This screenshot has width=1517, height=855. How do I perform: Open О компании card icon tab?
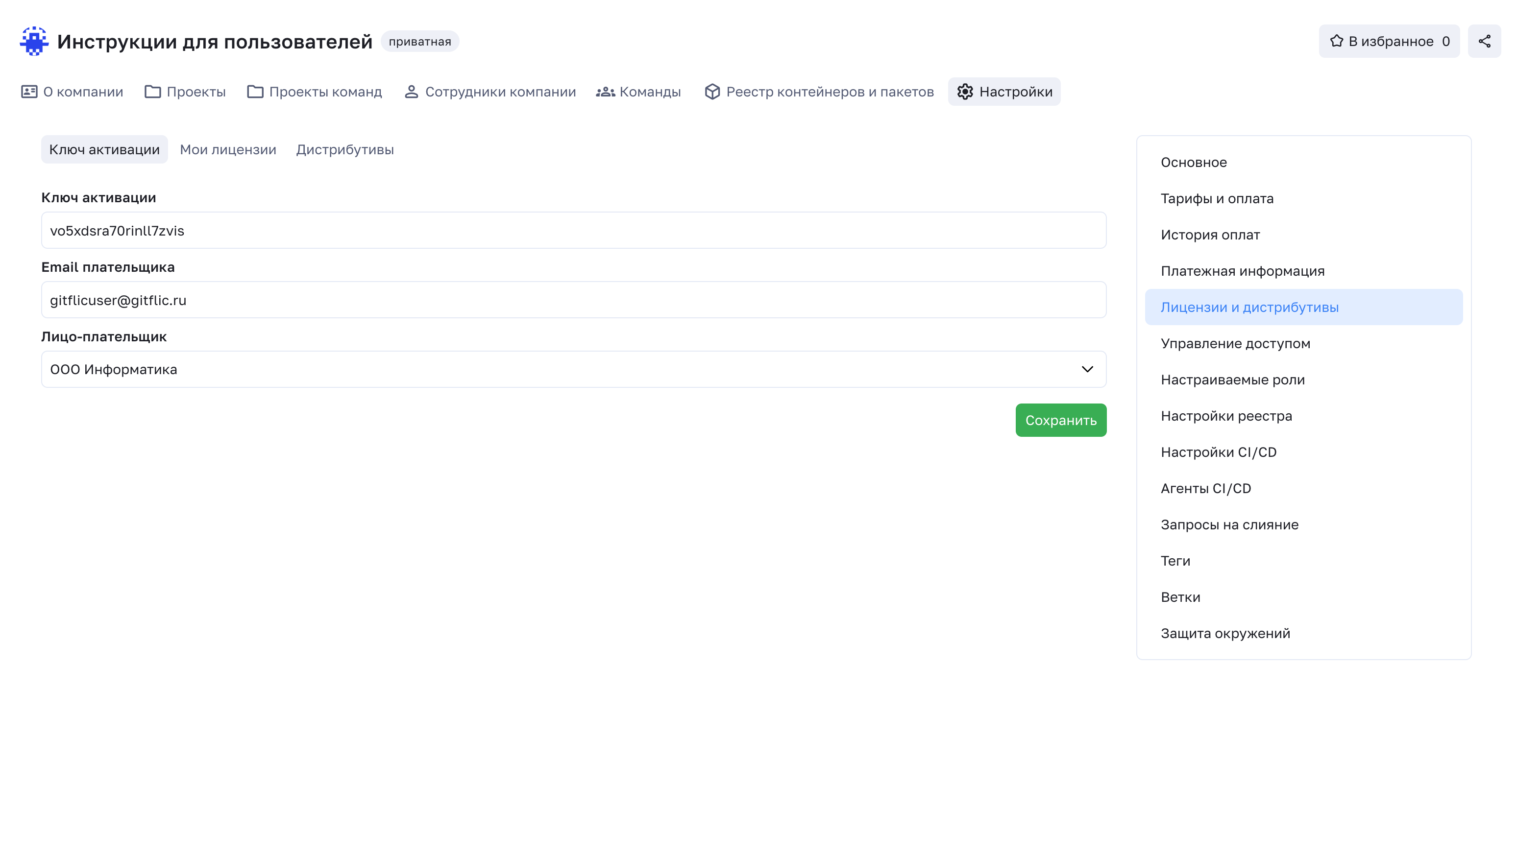point(29,92)
